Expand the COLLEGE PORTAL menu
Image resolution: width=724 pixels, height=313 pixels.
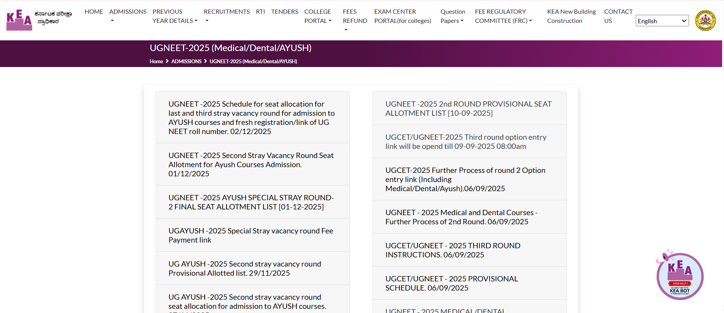tap(318, 16)
